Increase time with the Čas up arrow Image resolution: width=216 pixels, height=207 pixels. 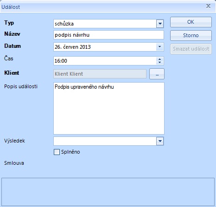click(160, 59)
